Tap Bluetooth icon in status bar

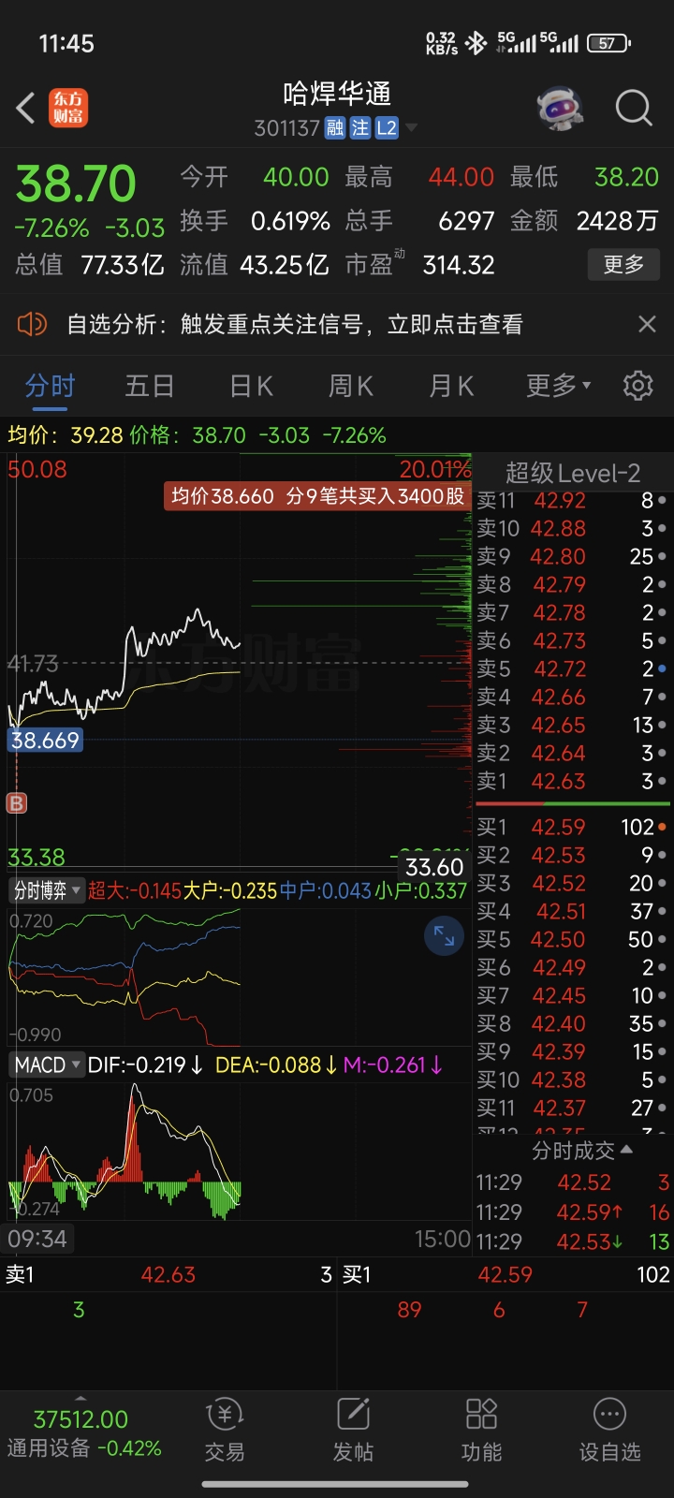pos(476,43)
